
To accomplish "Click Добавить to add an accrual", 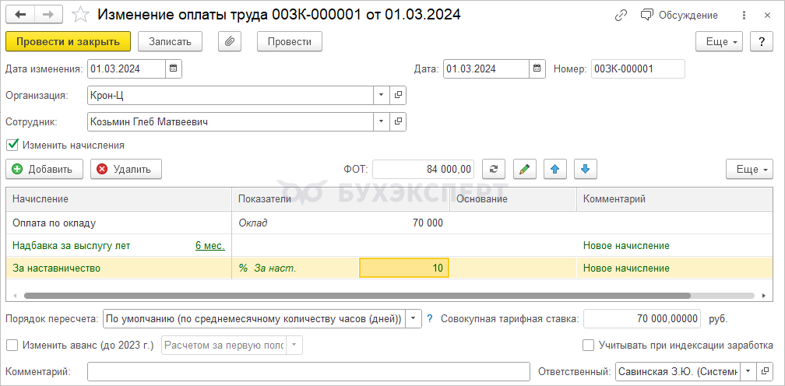I will (44, 169).
